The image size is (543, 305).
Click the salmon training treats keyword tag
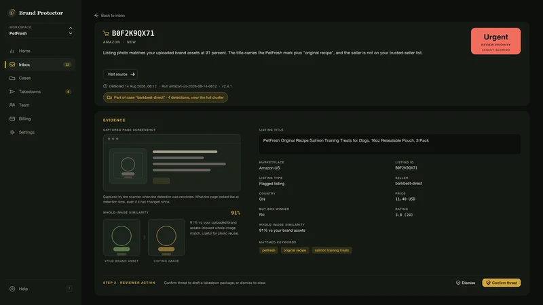point(332,250)
